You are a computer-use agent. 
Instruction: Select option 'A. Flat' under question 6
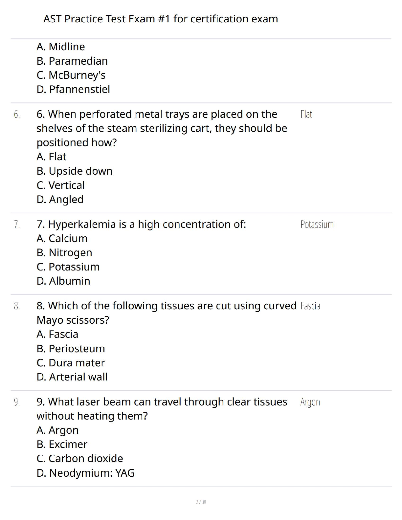(x=52, y=157)
